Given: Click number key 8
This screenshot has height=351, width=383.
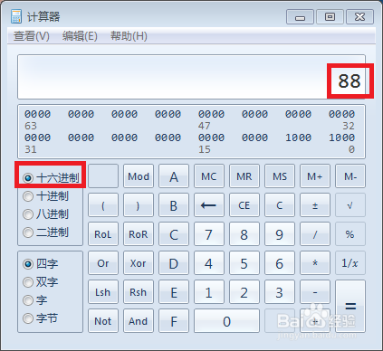Looking at the screenshot, I should point(244,234).
